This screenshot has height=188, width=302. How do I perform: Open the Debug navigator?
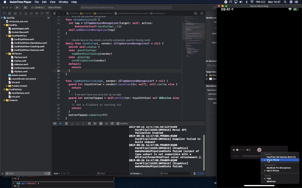coord(37,14)
